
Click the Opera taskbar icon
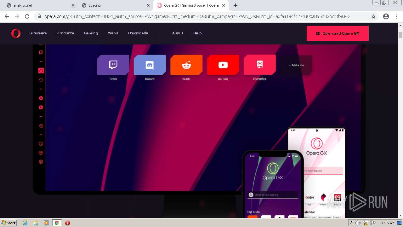(x=67, y=223)
